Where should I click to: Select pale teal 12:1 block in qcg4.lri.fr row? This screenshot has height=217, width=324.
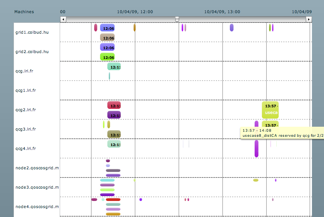click(x=114, y=144)
